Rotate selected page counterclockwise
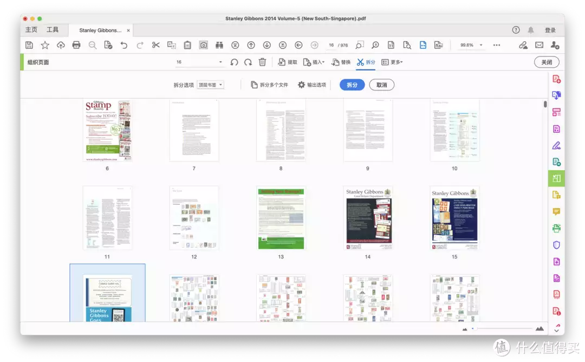Image resolution: width=585 pixels, height=362 pixels. coord(234,62)
